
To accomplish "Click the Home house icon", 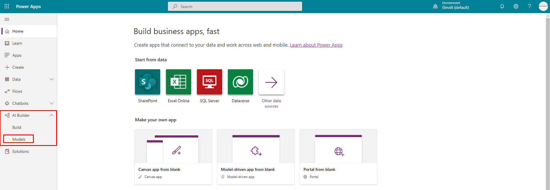I will pyautogui.click(x=7, y=31).
